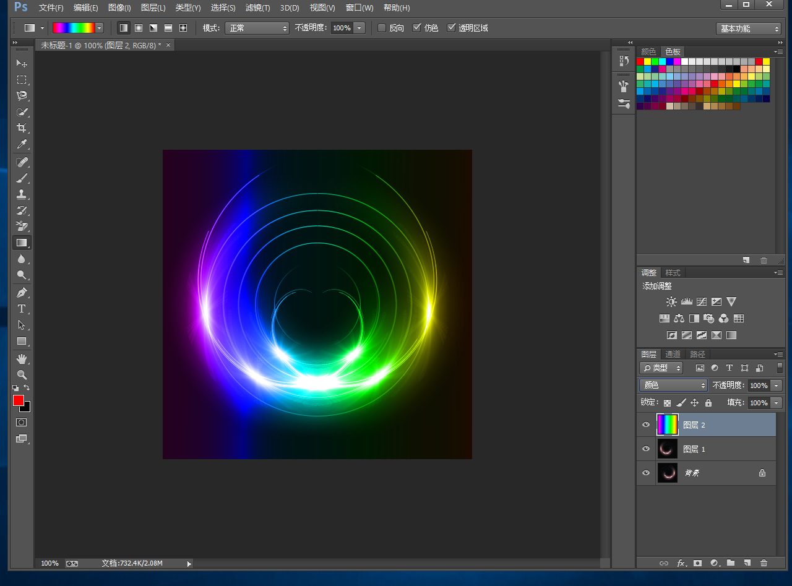
Task: Select the Eyedropper tool
Action: pyautogui.click(x=22, y=144)
